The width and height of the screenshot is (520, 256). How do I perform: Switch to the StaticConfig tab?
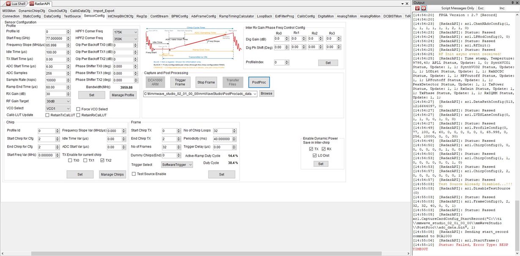click(x=32, y=16)
